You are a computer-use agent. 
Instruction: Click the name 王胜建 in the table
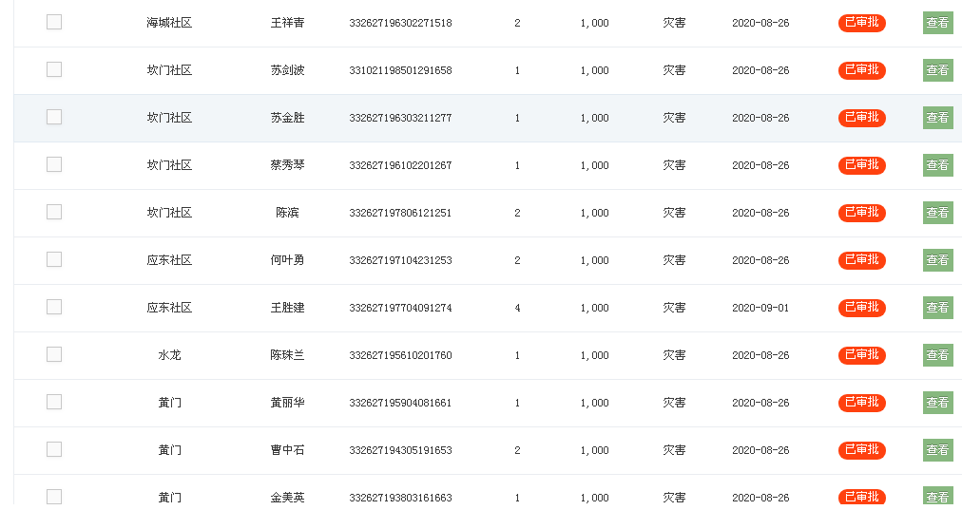point(287,308)
